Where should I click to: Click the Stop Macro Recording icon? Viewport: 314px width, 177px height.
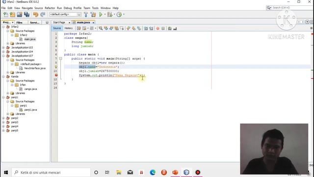163,29
